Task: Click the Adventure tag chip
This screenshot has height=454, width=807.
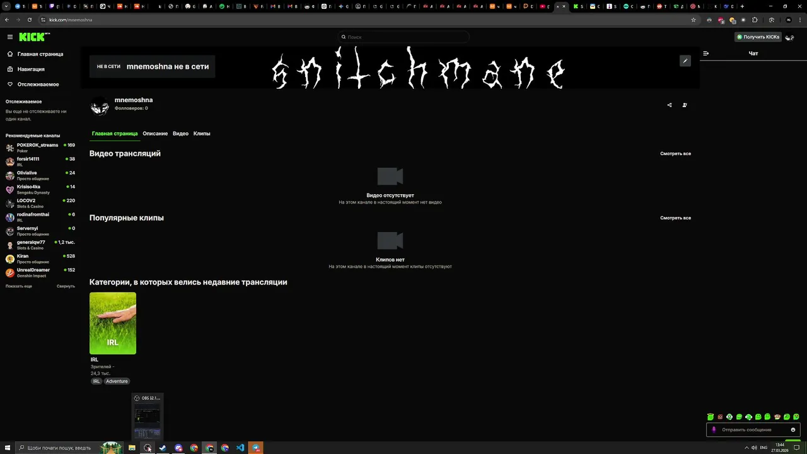Action: tap(117, 381)
